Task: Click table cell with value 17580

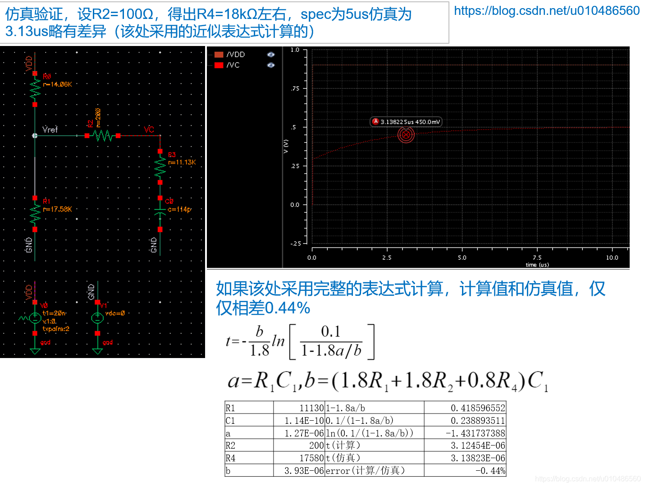Action: coord(299,458)
